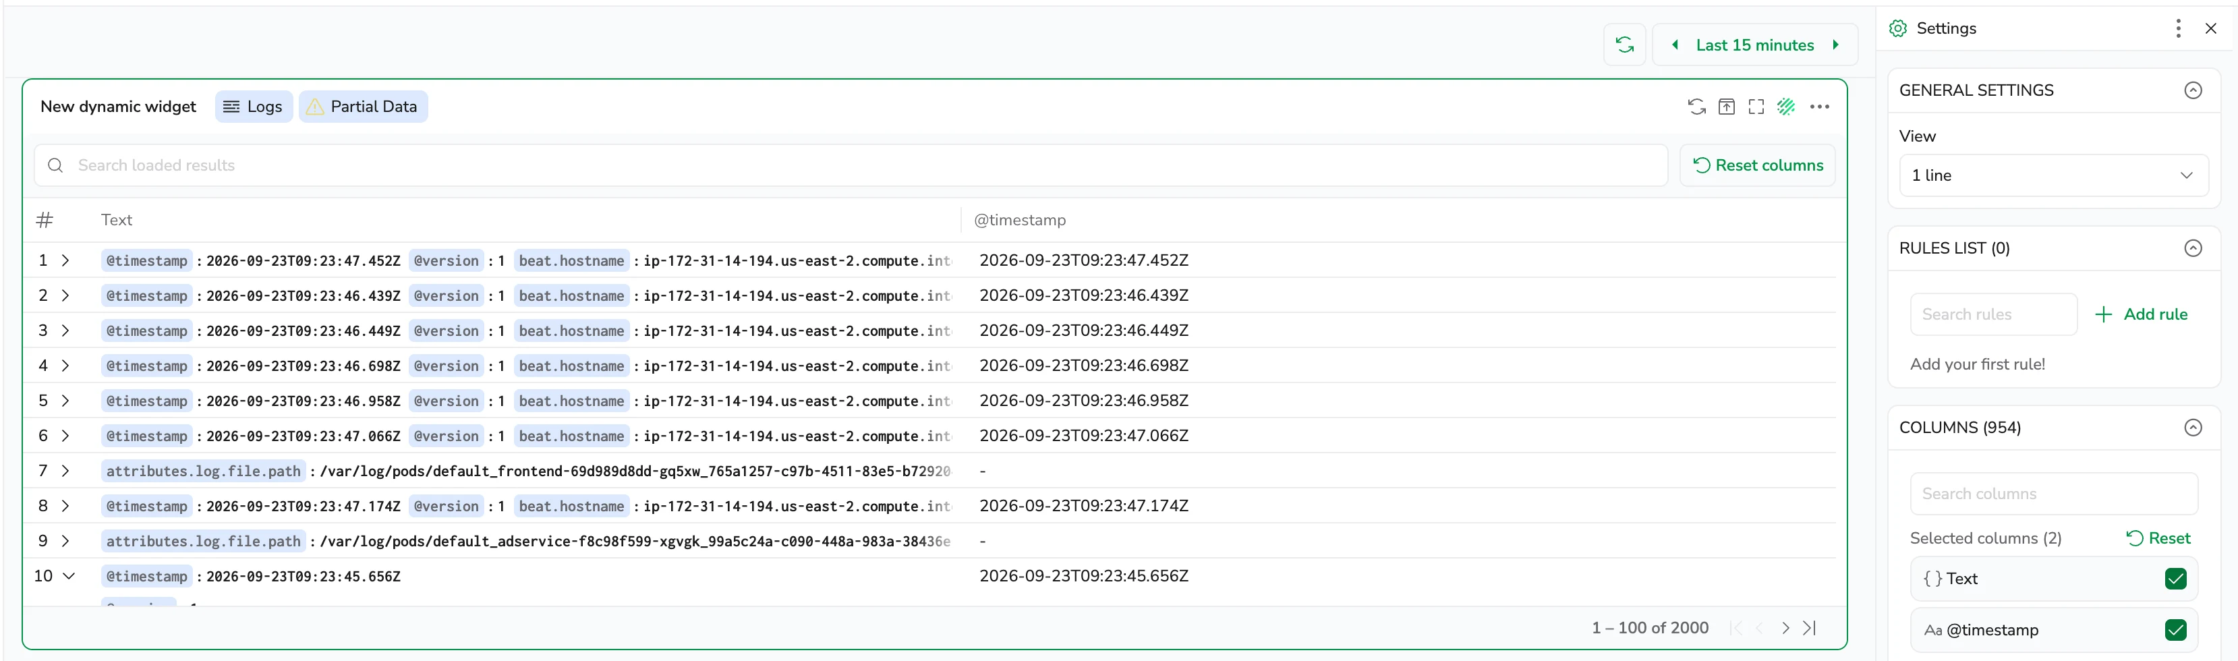Screen dimensions: 2238x661
Task: Collapse the General Settings section
Action: (2192, 90)
